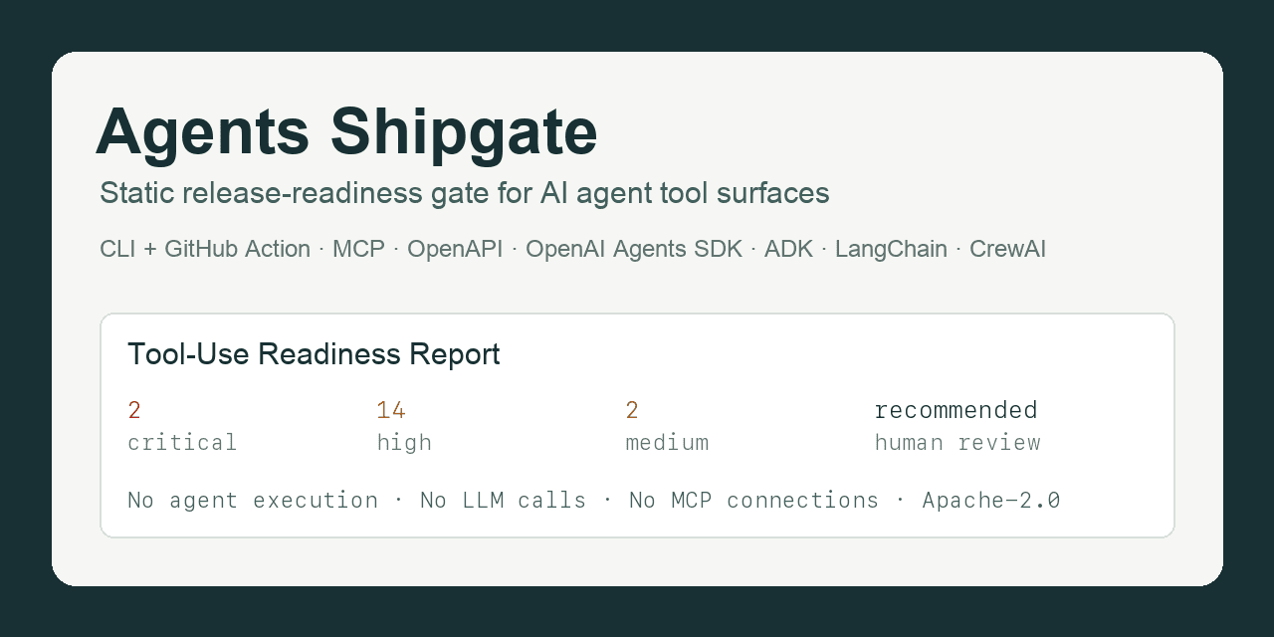This screenshot has width=1274, height=637.
Task: Select the high severity label
Action: click(x=404, y=443)
